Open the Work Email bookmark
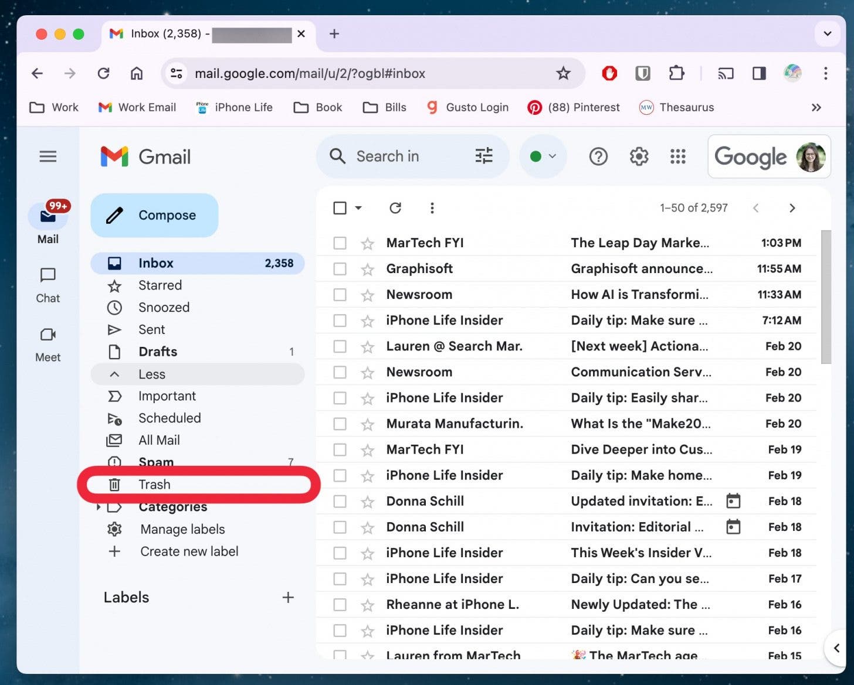Screen dimensions: 854x685 tap(137, 107)
